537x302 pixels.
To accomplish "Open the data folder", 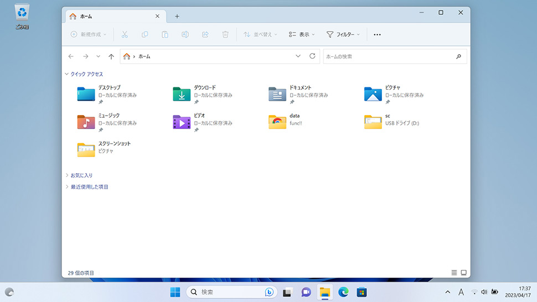I will click(286, 121).
